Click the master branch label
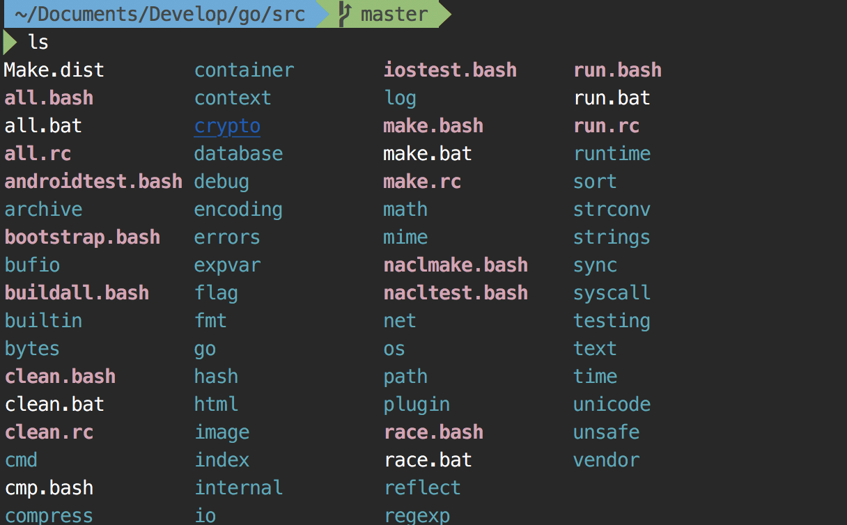Viewport: 847px width, 525px height. coord(394,14)
